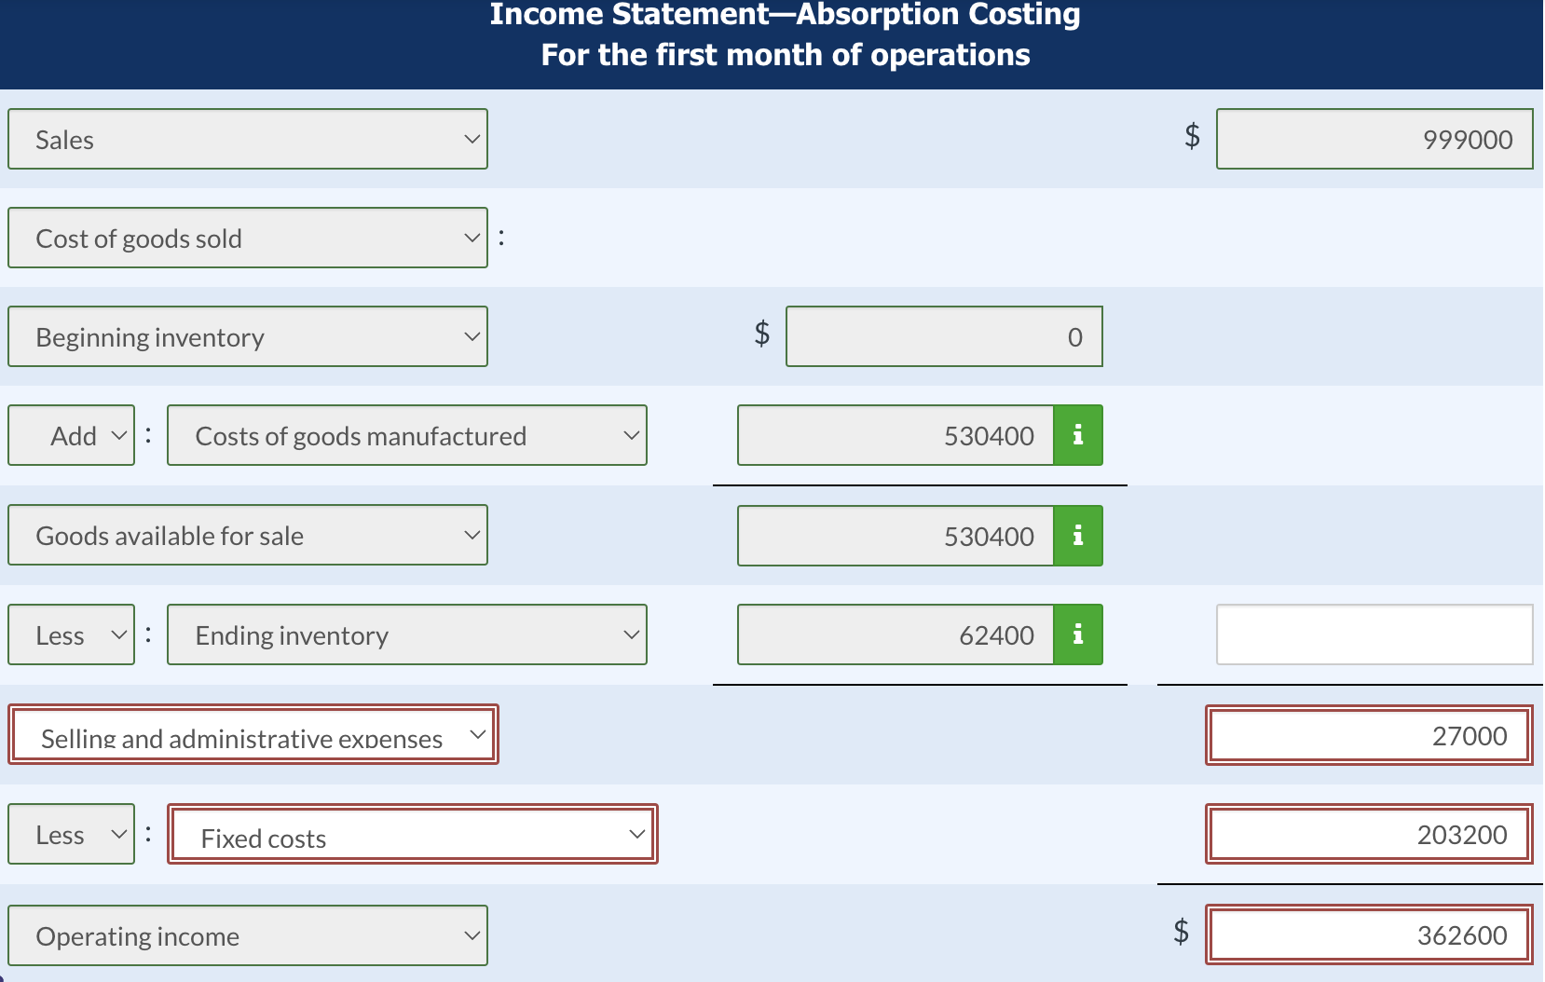Viewport: 1545px width, 982px height.
Task: Select the Operating income field showing 362600
Action: [x=1368, y=934]
